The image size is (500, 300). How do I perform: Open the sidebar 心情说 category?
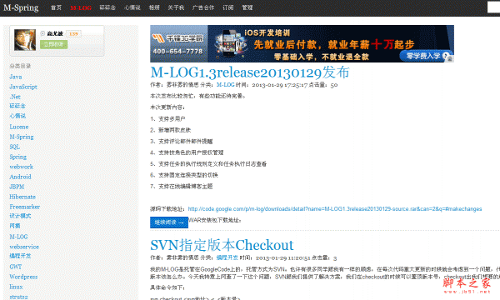click(17, 116)
